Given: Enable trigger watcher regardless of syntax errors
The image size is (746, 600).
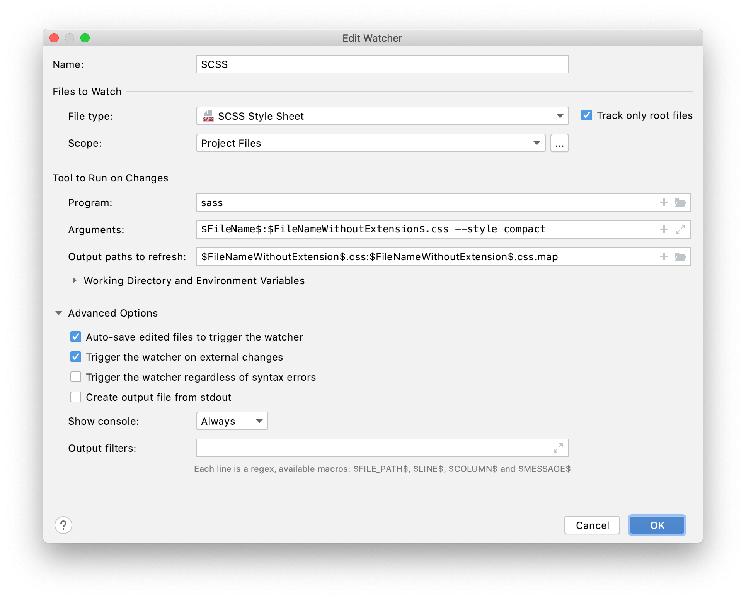Looking at the screenshot, I should [x=76, y=377].
